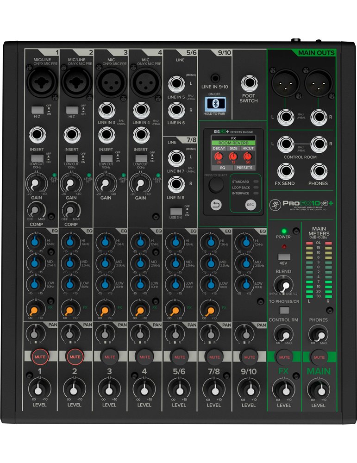Select the HICUT parameter on the display

tap(248, 148)
